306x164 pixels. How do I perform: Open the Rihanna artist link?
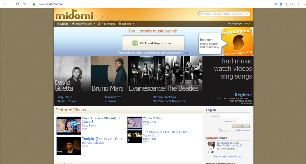tap(110, 101)
